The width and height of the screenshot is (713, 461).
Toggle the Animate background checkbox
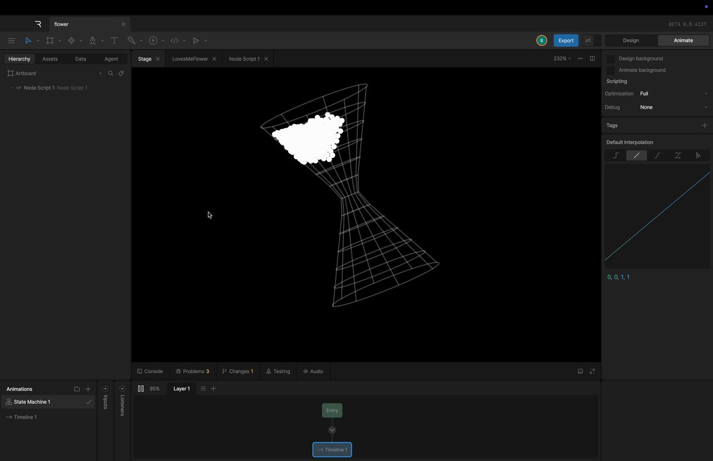[610, 70]
